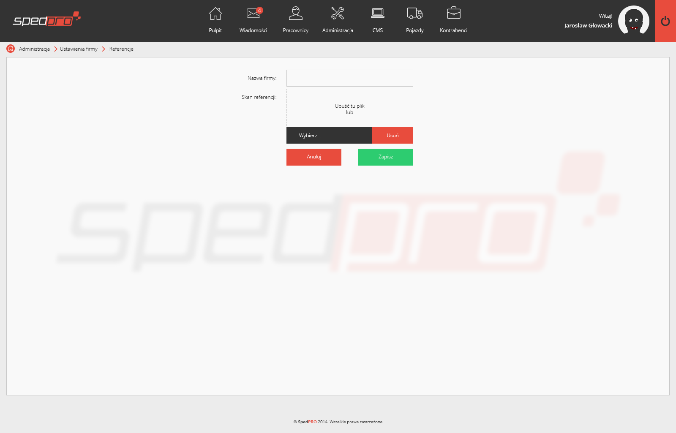Open Wiadomości envelope icon

[x=253, y=14]
